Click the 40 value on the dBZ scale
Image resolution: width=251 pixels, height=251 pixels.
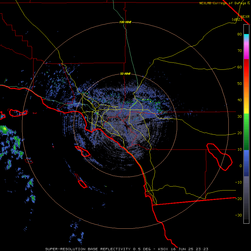240,100
